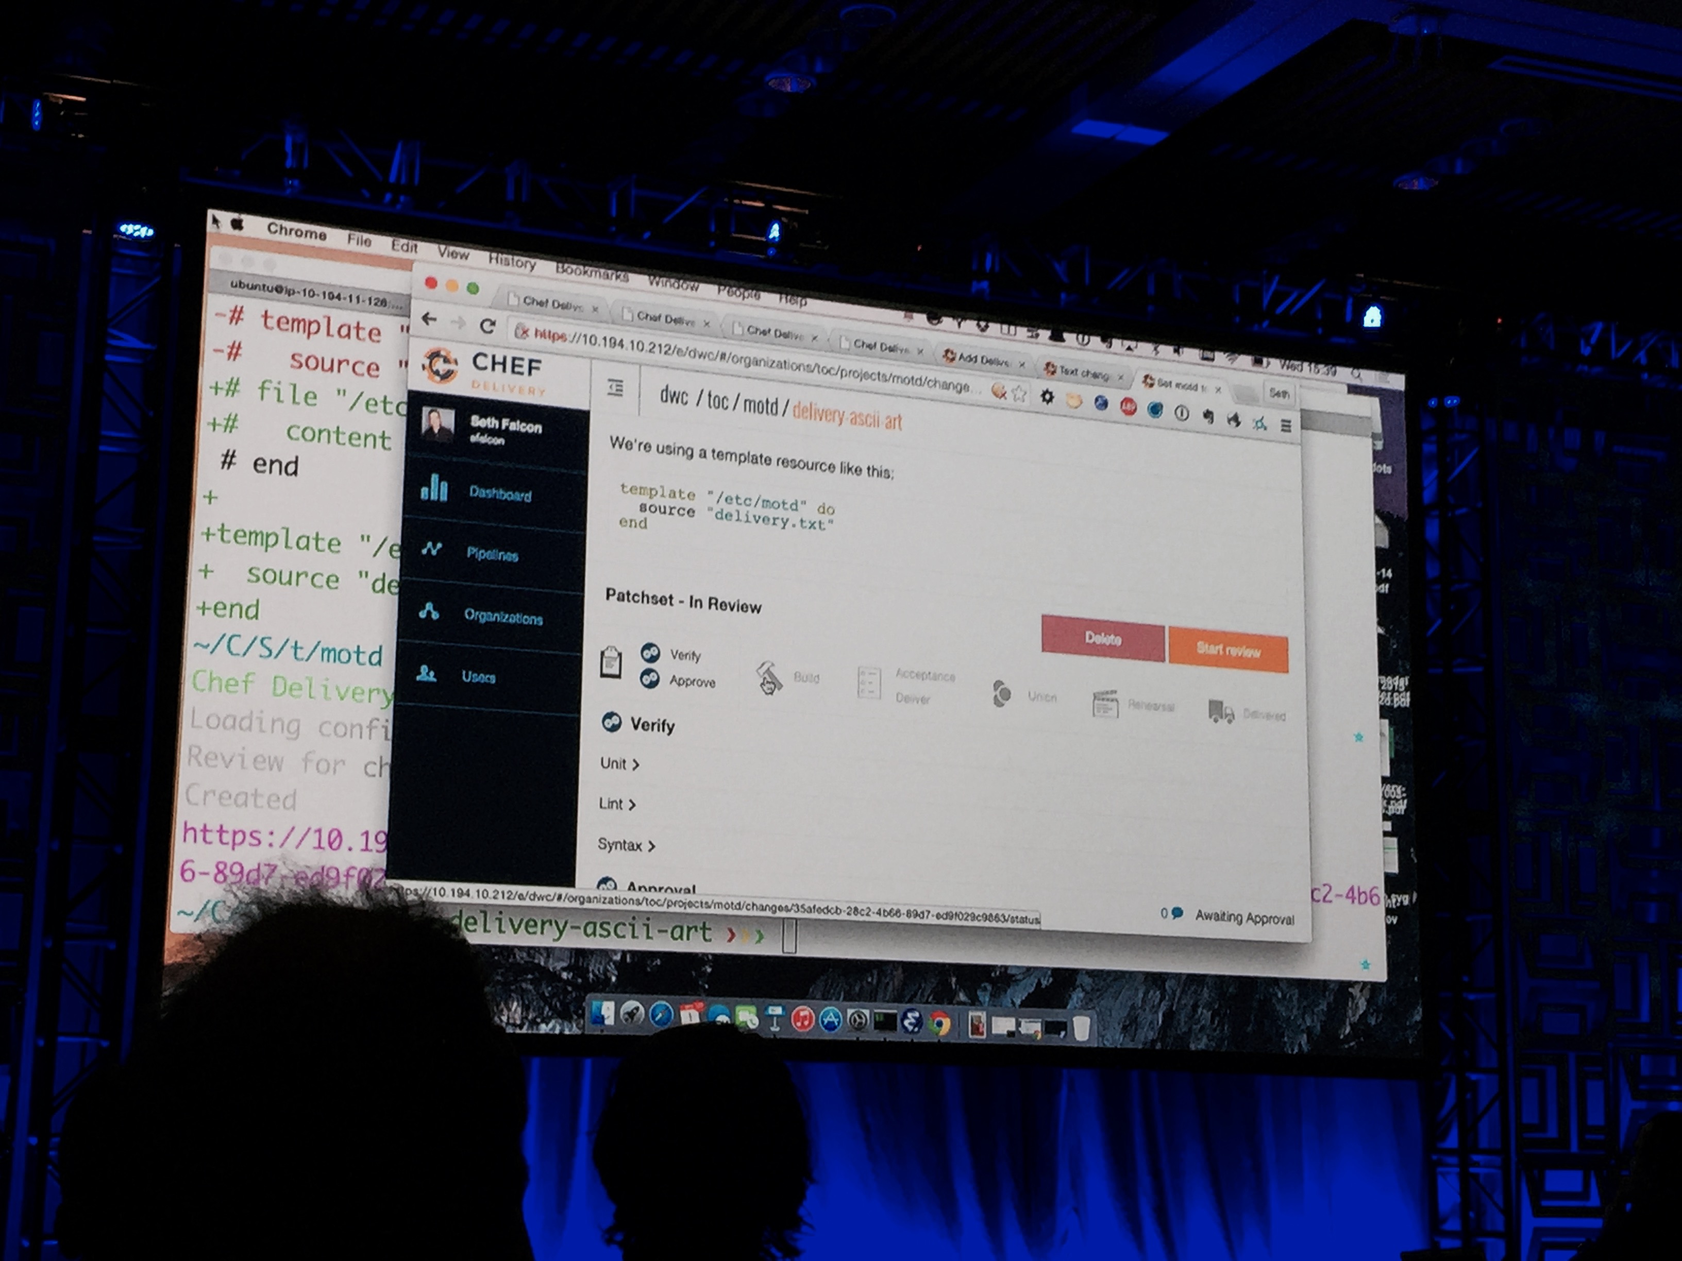Screen dimensions: 1682x1261
Task: Click the Dashboard bar chart icon
Action: pyautogui.click(x=434, y=488)
